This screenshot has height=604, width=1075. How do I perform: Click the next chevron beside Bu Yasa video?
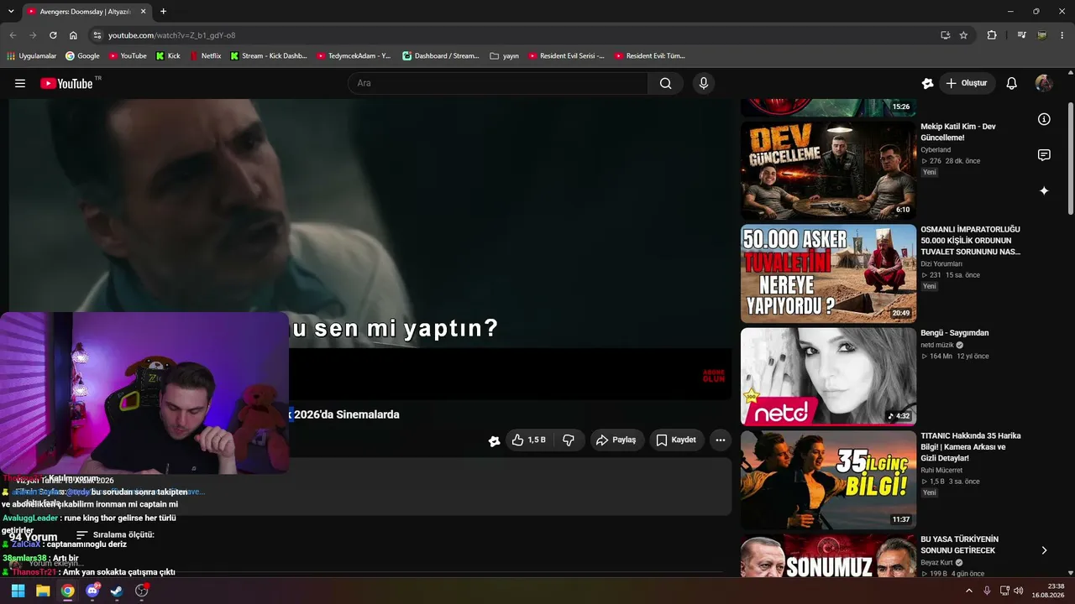[1044, 550]
